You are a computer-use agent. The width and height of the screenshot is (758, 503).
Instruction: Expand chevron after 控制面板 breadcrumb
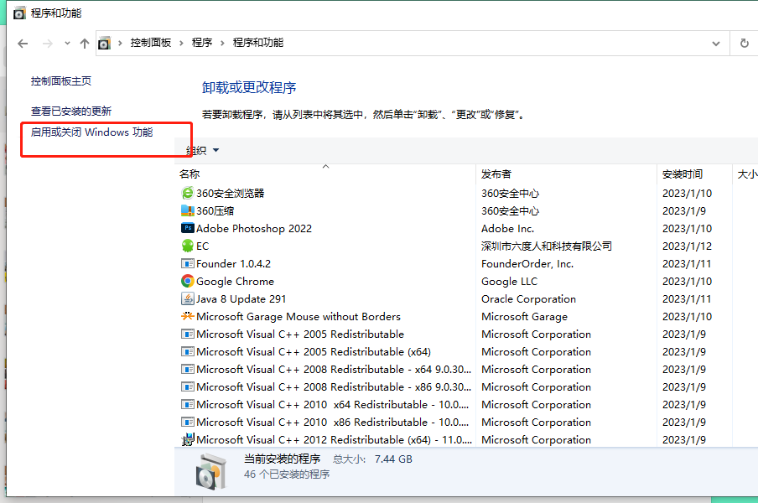(x=181, y=43)
